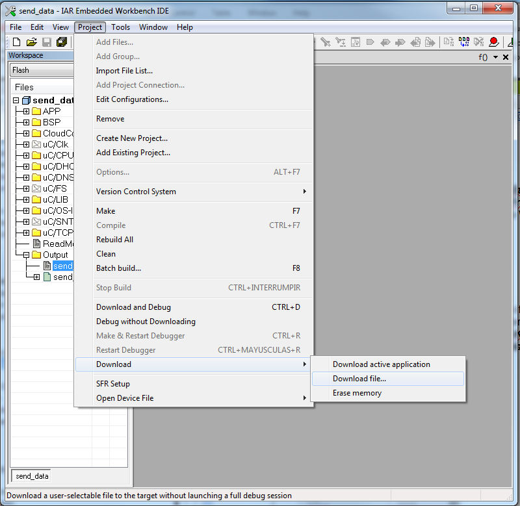The height and width of the screenshot is (506, 520).
Task: Select the ReadMe file in tree
Action: (58, 244)
